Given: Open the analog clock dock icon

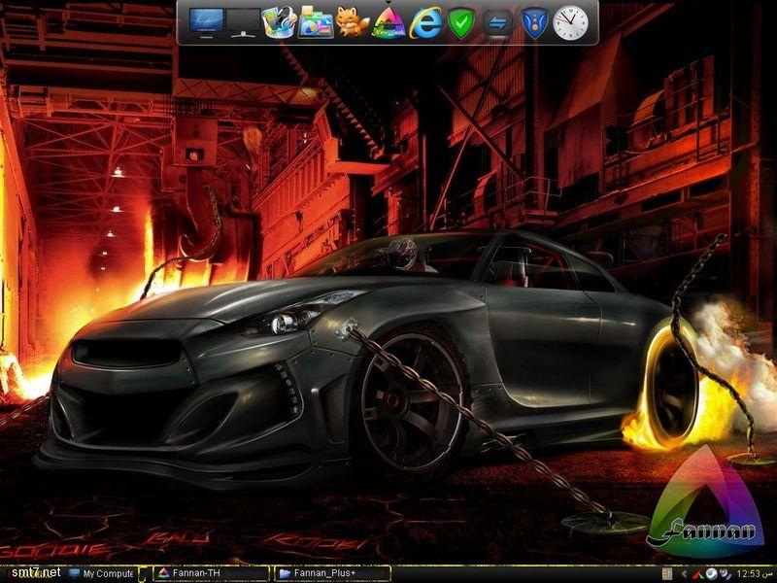Looking at the screenshot, I should pos(570,22).
